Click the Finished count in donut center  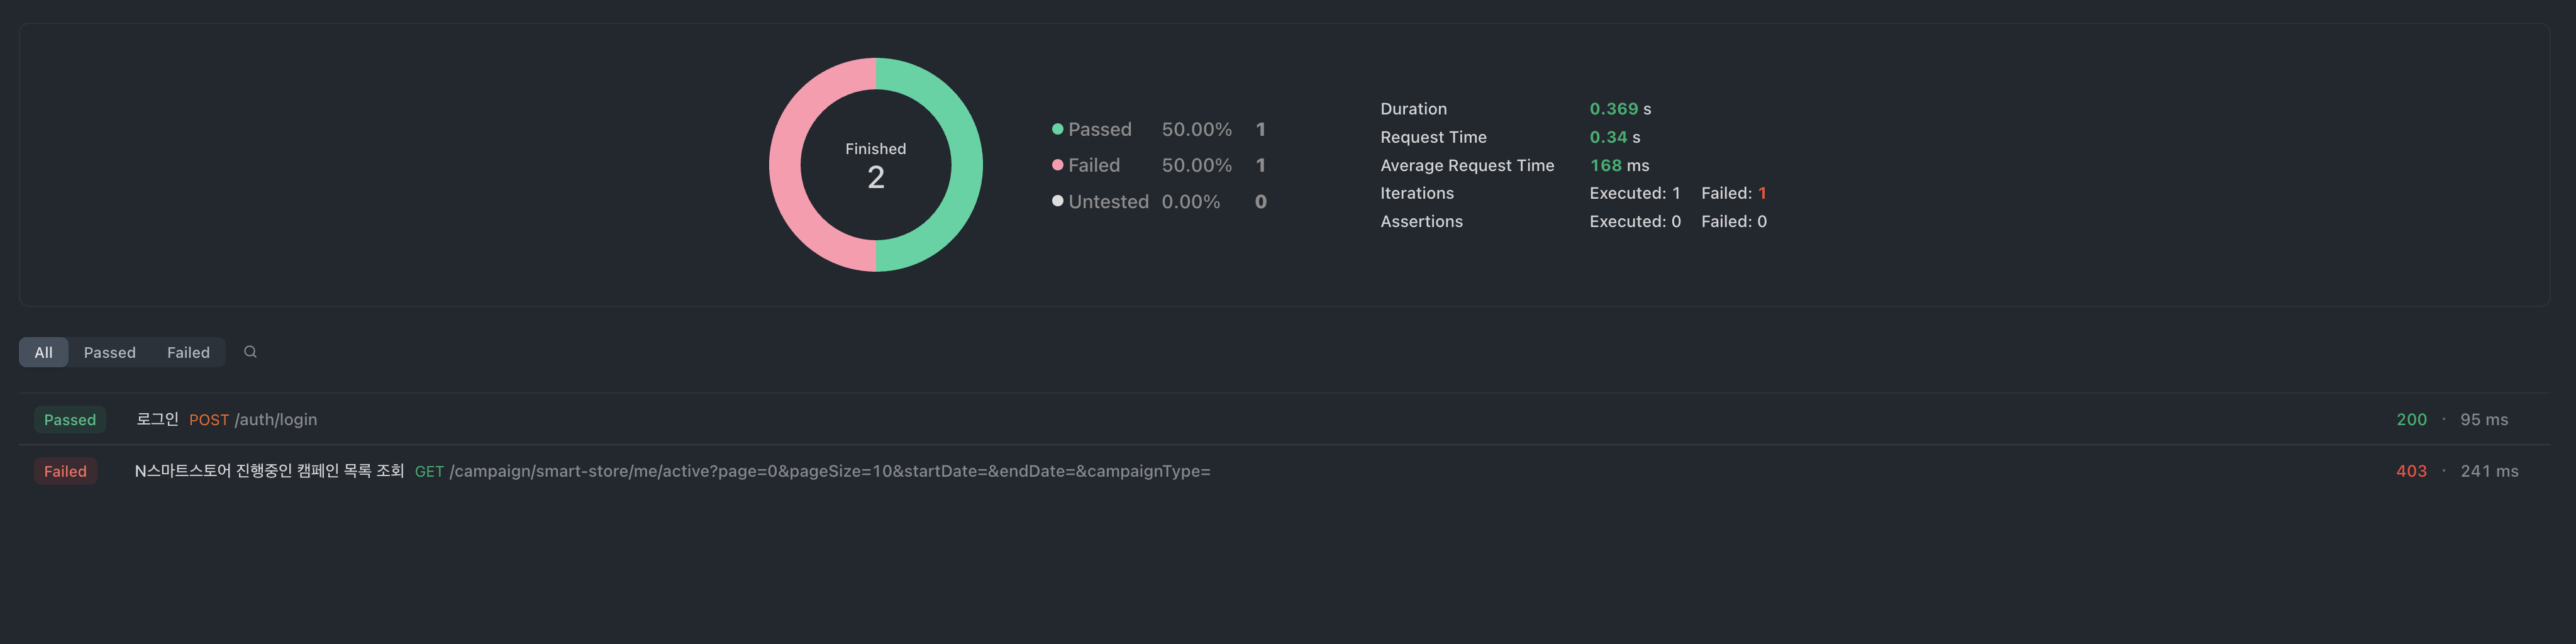tap(876, 177)
